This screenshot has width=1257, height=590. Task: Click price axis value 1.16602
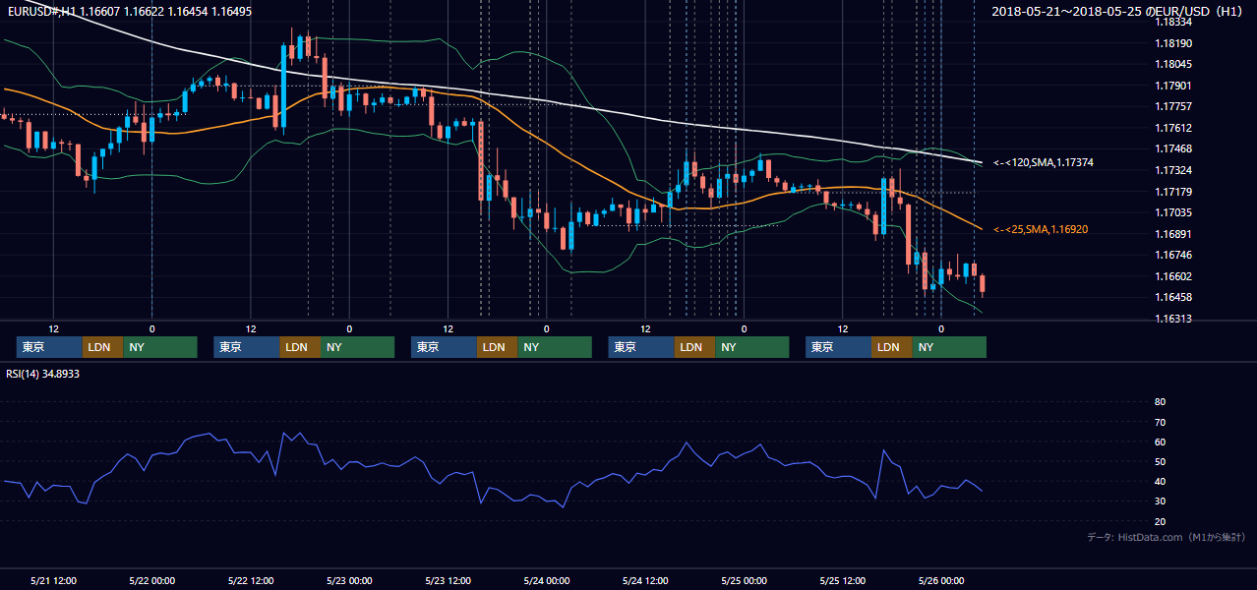(x=1172, y=276)
